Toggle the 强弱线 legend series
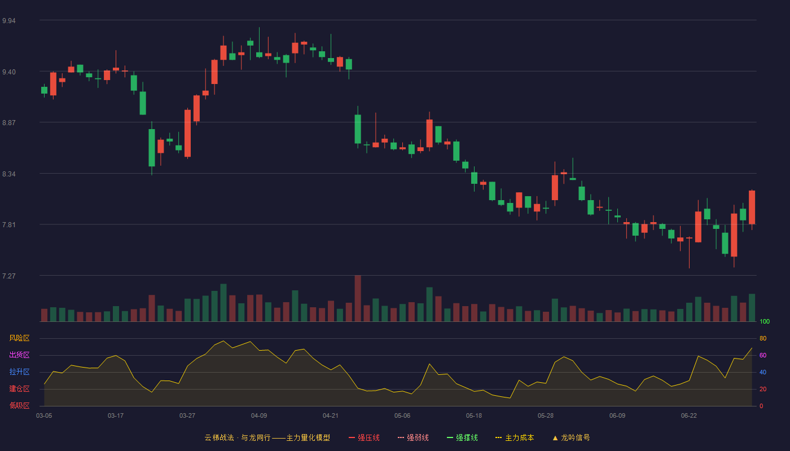Screen dimensions: 790x451 [x=413, y=437]
